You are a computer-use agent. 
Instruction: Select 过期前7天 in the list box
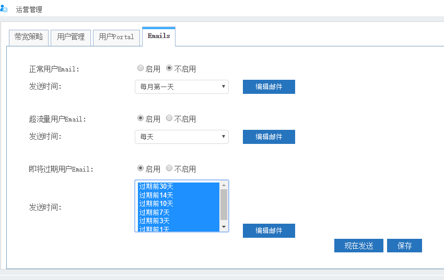(x=155, y=212)
